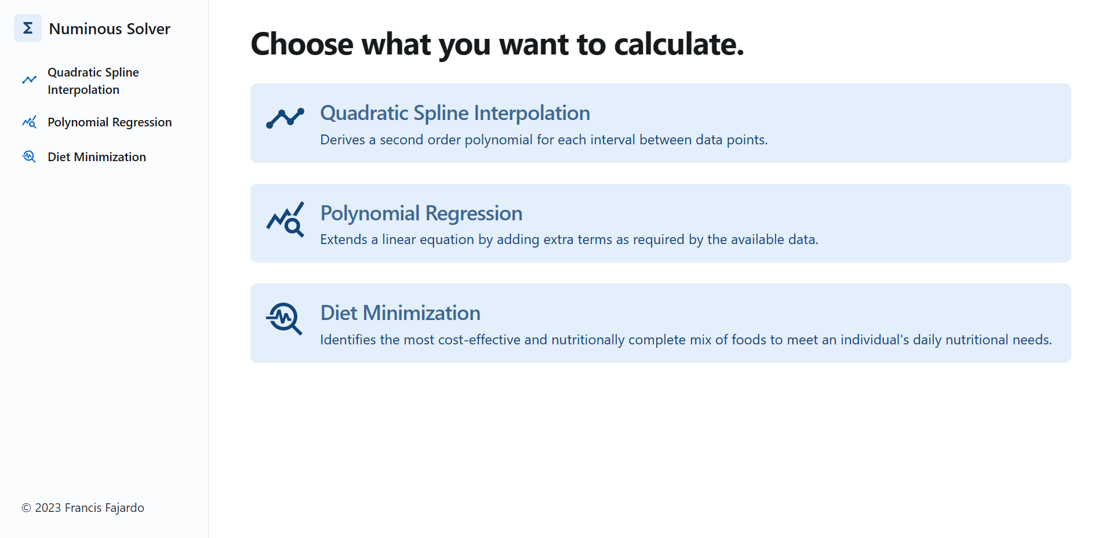The width and height of the screenshot is (1113, 538).
Task: Open the Diet Minimization card title
Action: [400, 313]
